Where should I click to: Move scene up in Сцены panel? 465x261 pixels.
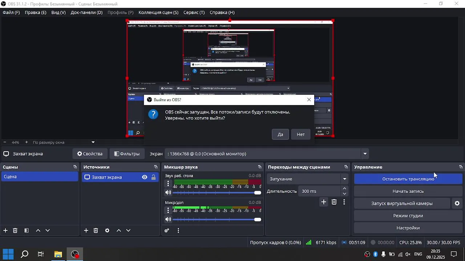tap(38, 231)
